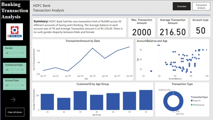Click the Apr 08 axis label

click(129, 76)
